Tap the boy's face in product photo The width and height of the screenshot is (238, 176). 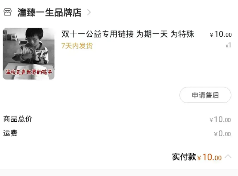(x=35, y=38)
